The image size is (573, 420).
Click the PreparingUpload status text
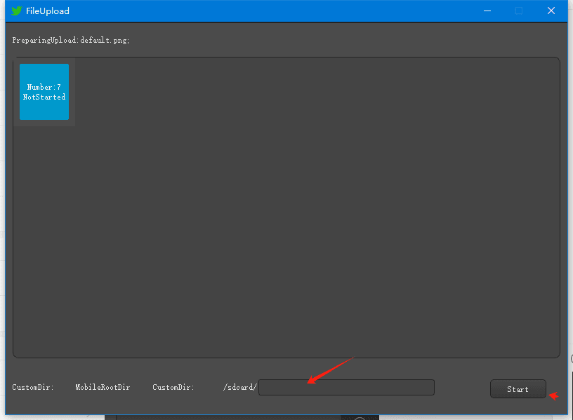pos(46,40)
